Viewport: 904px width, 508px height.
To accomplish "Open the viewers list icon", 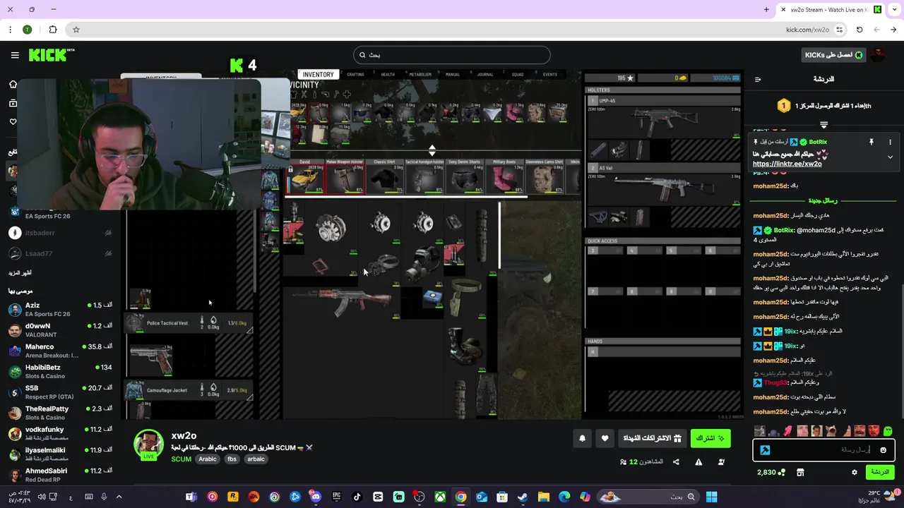I will [x=721, y=462].
